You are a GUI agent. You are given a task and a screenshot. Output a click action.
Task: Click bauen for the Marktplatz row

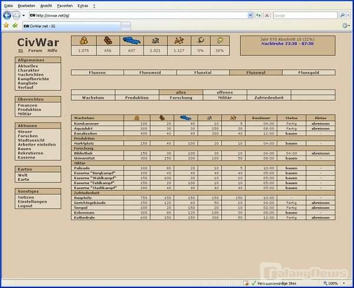click(290, 143)
